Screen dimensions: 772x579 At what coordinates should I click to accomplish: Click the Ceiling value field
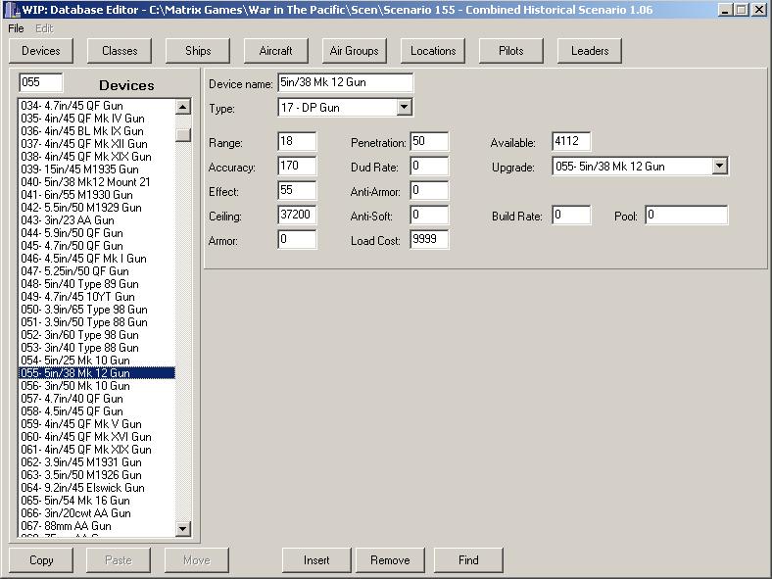tap(297, 216)
